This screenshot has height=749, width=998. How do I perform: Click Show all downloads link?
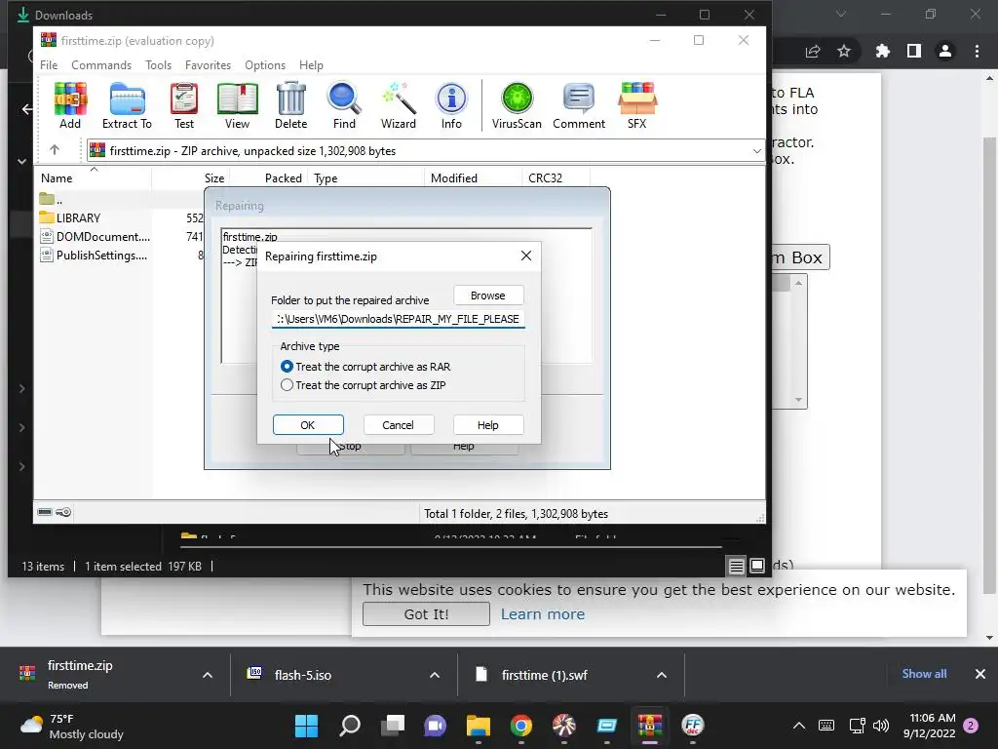924,674
